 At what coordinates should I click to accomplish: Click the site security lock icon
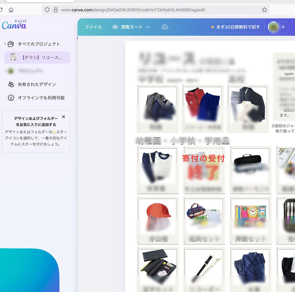56,10
